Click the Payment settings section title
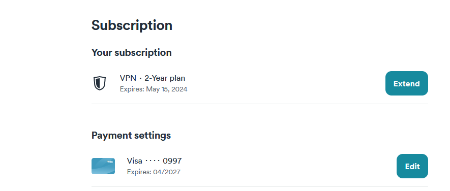This screenshot has height=191, width=450. click(x=131, y=135)
